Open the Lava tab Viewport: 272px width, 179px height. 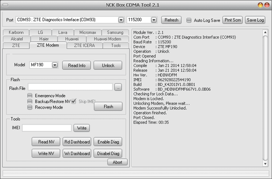click(x=63, y=32)
